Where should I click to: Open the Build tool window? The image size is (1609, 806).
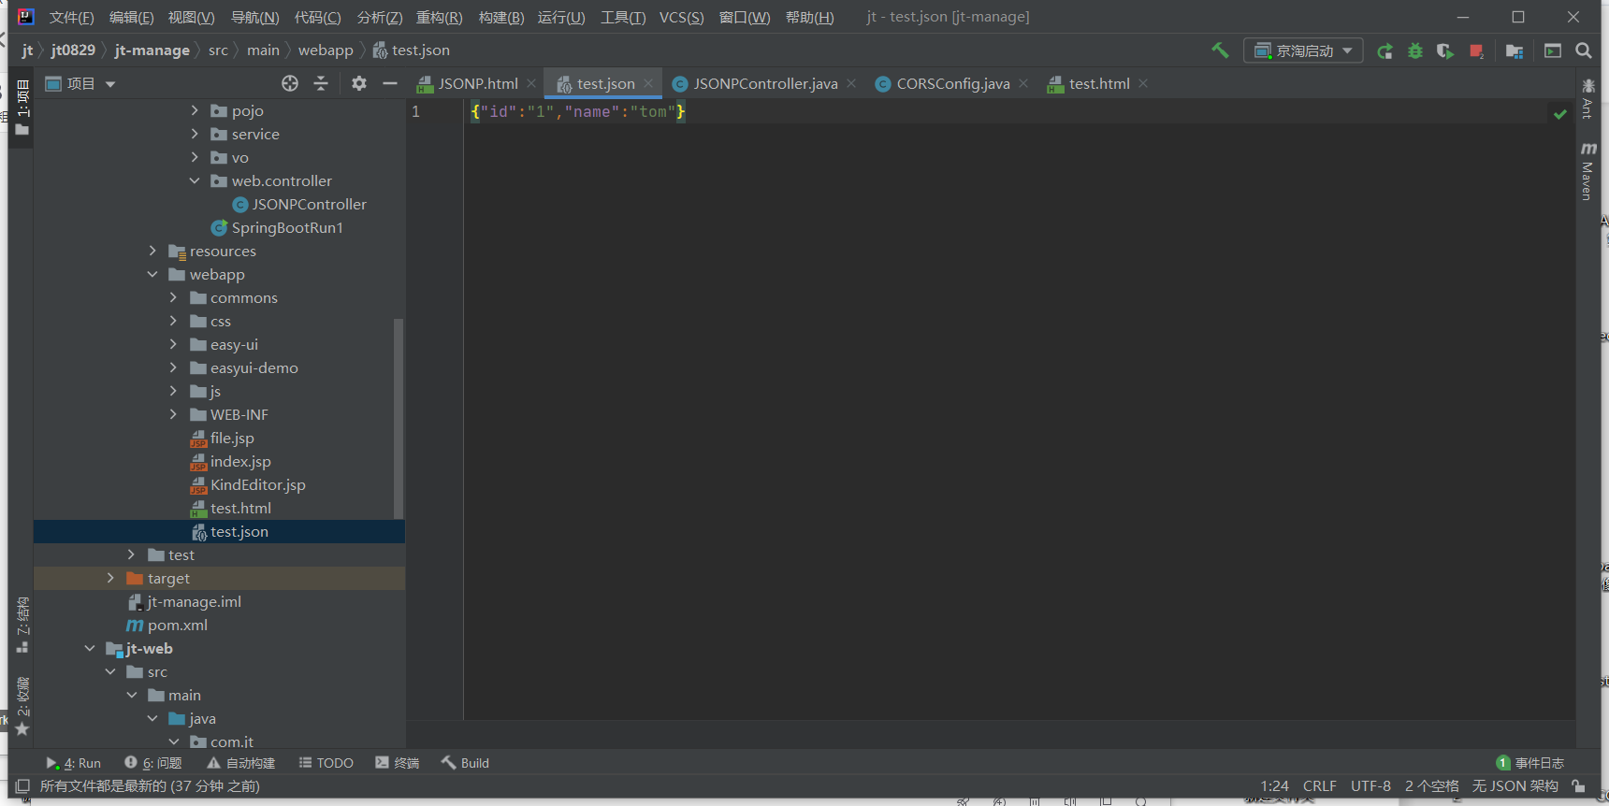[465, 763]
